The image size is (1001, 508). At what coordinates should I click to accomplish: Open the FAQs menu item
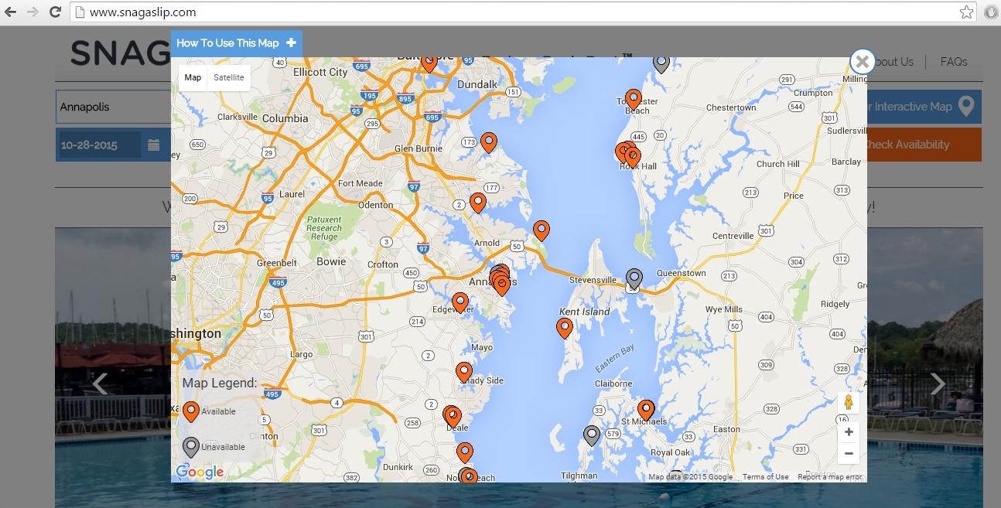(954, 62)
